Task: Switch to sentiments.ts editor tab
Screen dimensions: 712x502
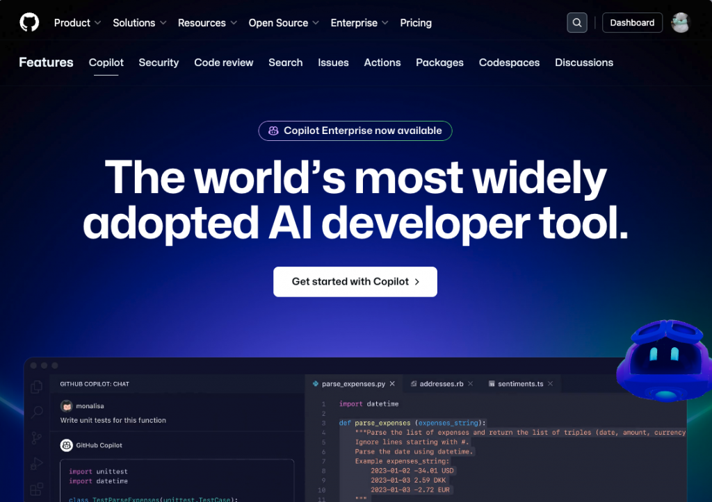Action: pos(520,384)
